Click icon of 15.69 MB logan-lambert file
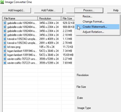Screen dimensions: 121x112 [x=5, y=55]
